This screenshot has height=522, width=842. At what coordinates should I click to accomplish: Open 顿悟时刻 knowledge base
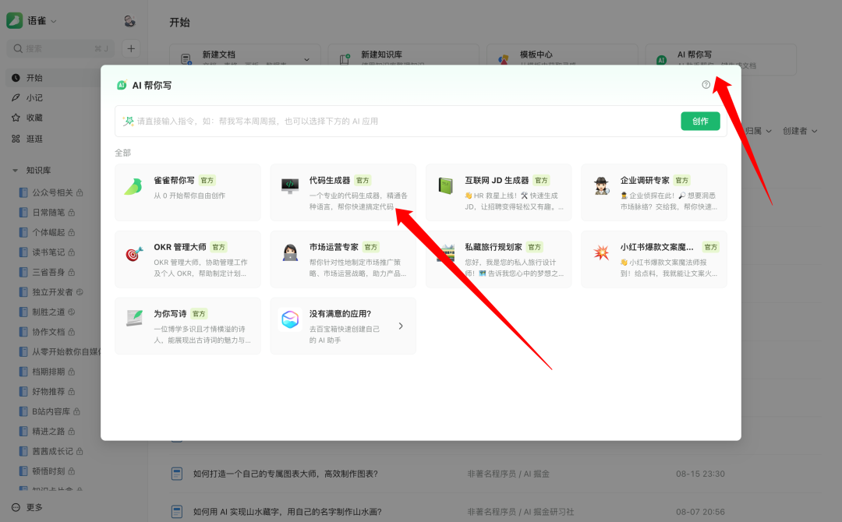click(48, 471)
